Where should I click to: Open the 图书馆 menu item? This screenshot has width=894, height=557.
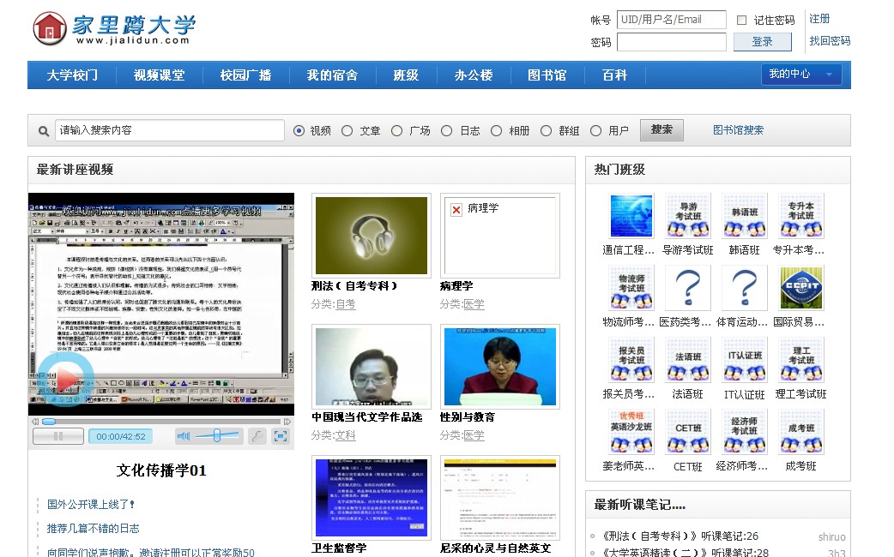[546, 75]
